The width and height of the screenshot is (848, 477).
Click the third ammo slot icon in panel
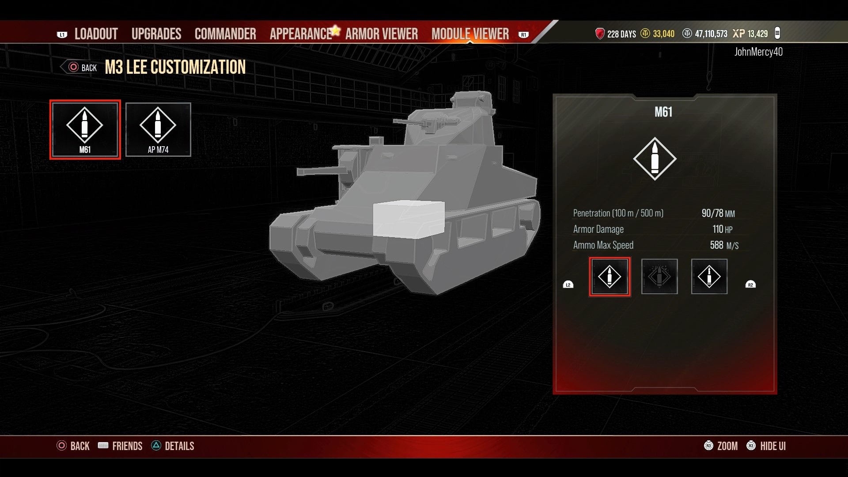(709, 276)
